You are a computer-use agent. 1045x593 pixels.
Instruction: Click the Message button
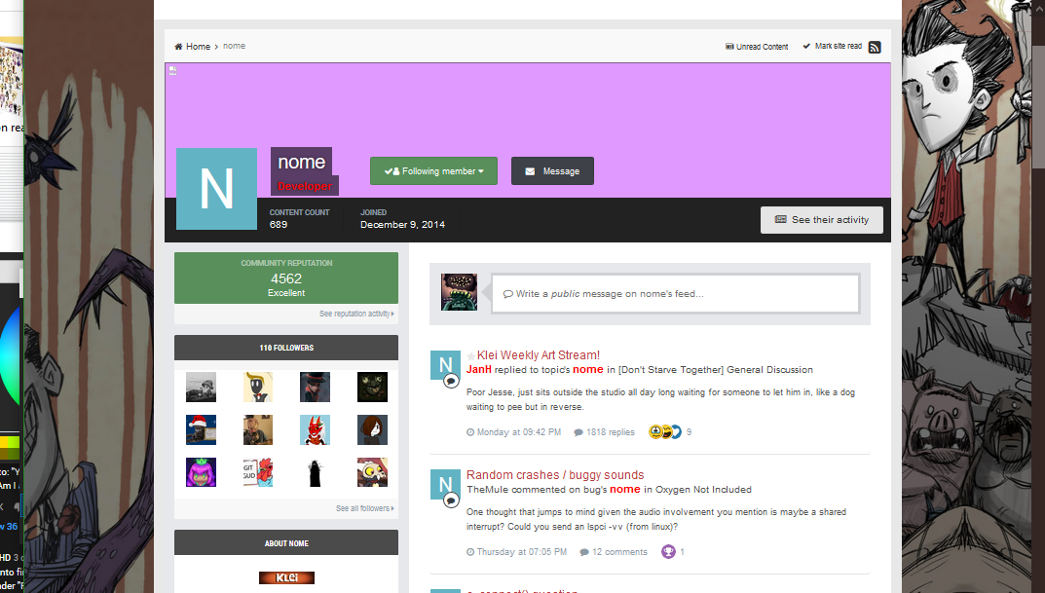point(552,171)
